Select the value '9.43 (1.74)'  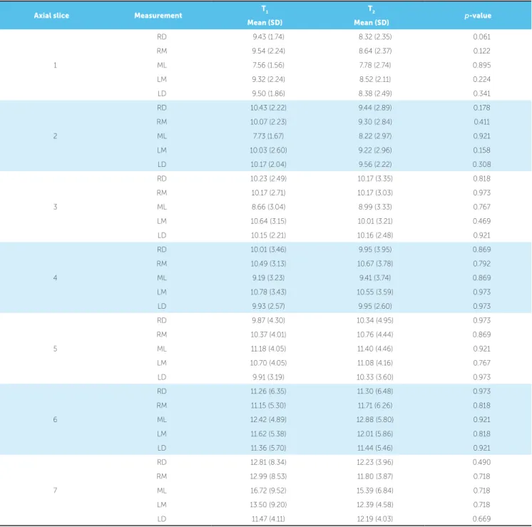(x=268, y=36)
